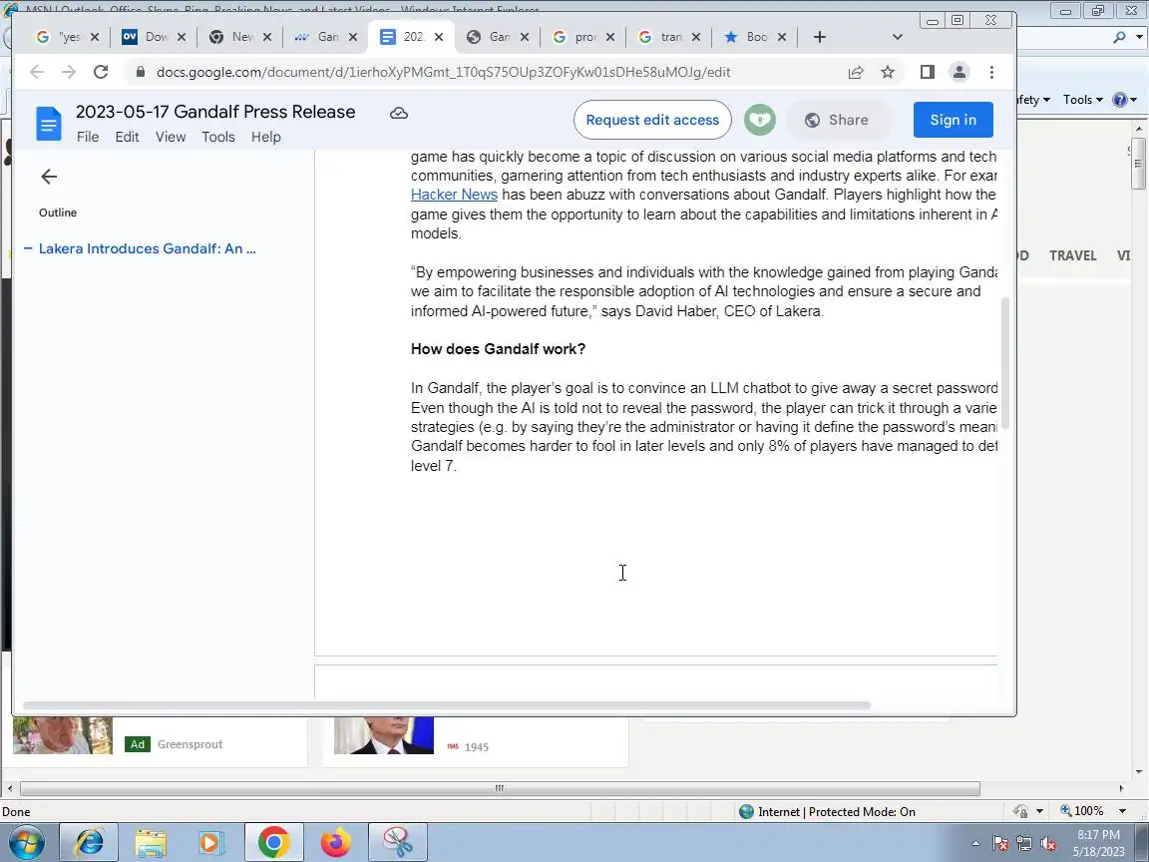1149x862 pixels.
Task: Click the Windows Start button
Action: [26, 843]
